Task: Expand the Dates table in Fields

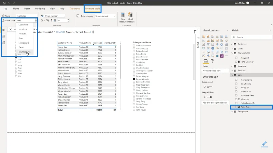Action: pyautogui.click(x=232, y=48)
